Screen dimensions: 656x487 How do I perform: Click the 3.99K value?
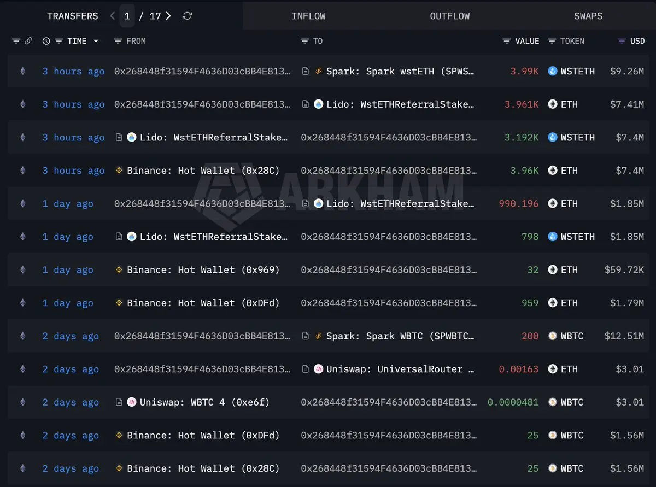[524, 71]
